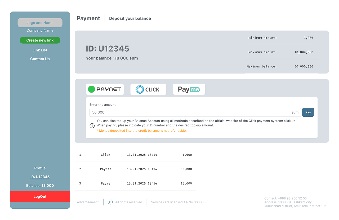This screenshot has height=220, width=339.
Task: Click the copyright symbol icon
Action: [x=110, y=202]
